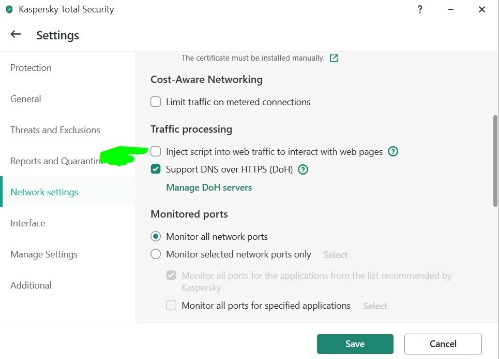Select Monitor all network ports option

pos(156,237)
